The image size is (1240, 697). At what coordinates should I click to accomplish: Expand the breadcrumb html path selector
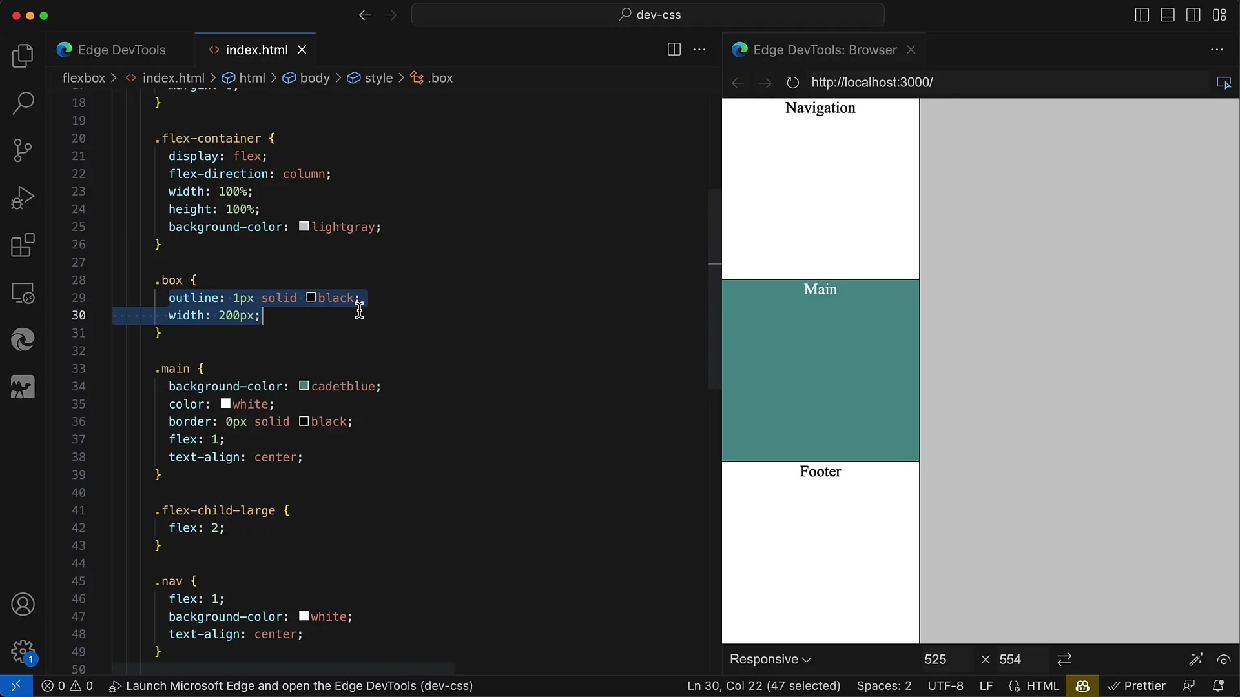point(252,77)
